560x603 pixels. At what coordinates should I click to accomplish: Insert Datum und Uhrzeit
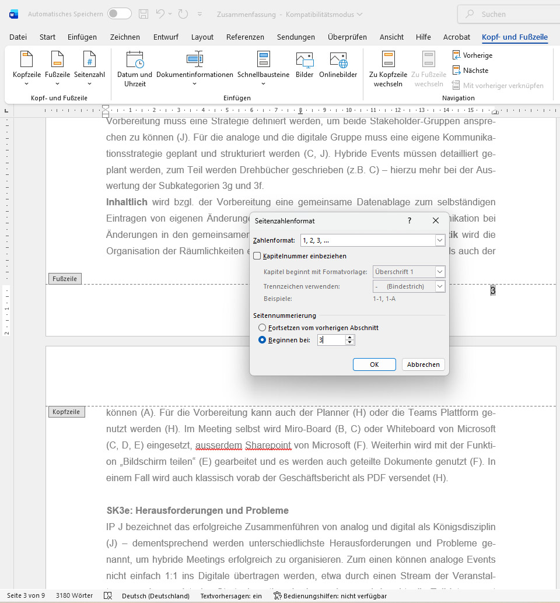pos(135,67)
